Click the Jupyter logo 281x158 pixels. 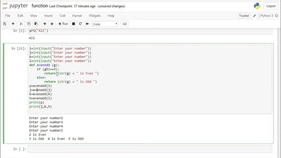click(x=15, y=6)
